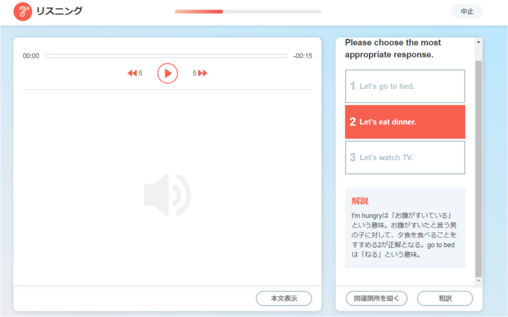The height and width of the screenshot is (317, 508).
Task: Click the 解説 explanation heading
Action: tap(360, 201)
